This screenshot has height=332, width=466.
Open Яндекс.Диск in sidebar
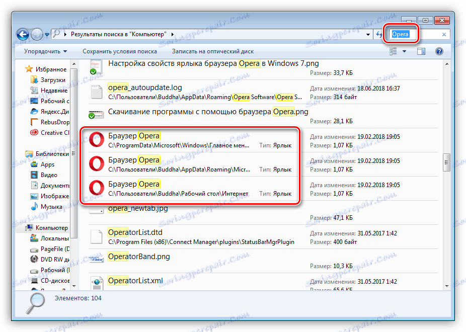[50, 112]
